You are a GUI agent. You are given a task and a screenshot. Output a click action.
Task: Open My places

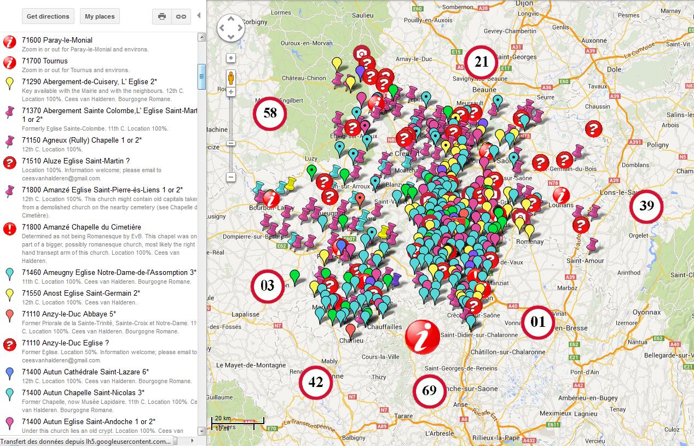click(x=100, y=16)
